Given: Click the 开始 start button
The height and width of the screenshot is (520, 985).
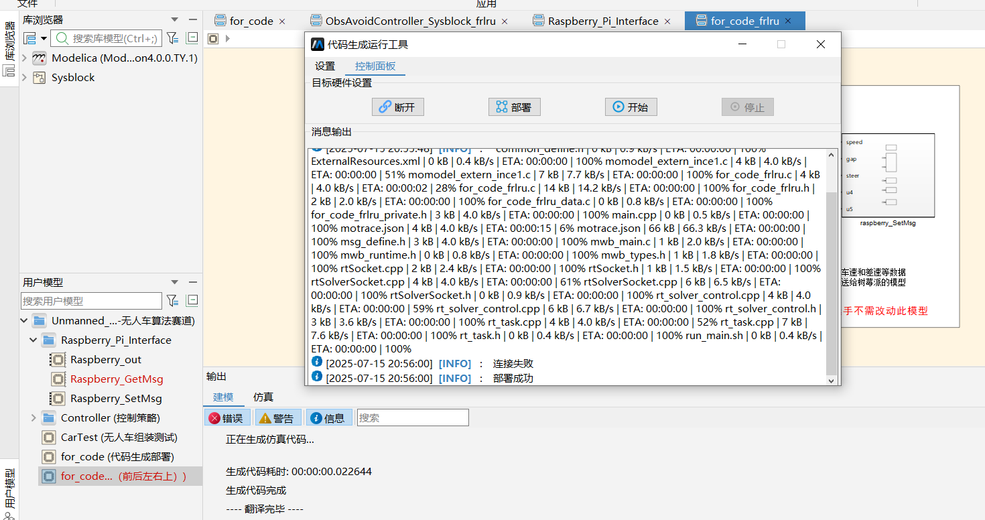Looking at the screenshot, I should click(x=631, y=107).
